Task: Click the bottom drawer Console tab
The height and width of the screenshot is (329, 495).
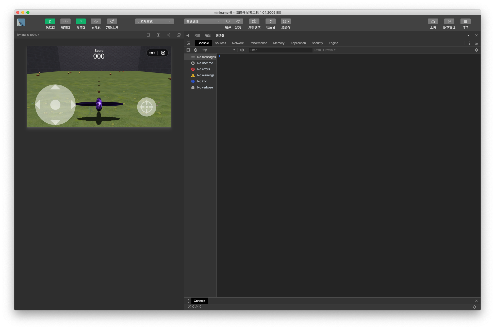Action: click(199, 301)
